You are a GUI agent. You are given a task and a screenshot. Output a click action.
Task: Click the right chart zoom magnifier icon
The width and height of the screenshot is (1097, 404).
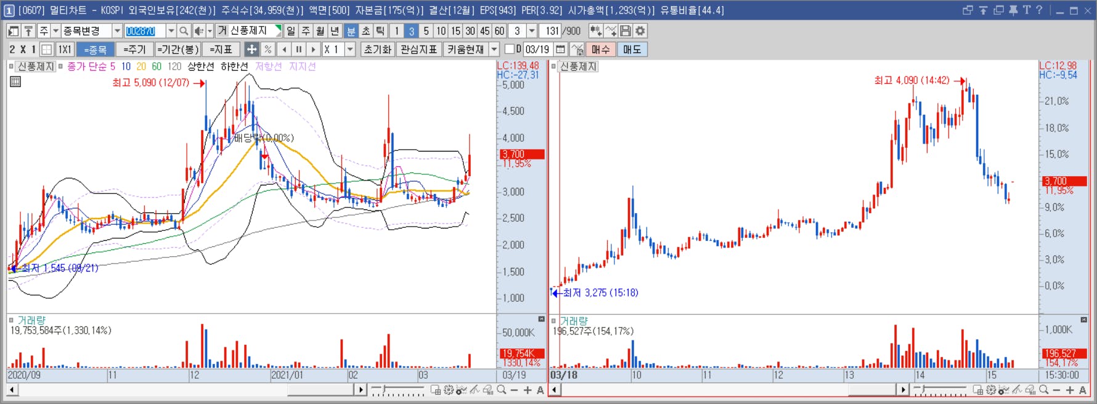tap(1043, 390)
